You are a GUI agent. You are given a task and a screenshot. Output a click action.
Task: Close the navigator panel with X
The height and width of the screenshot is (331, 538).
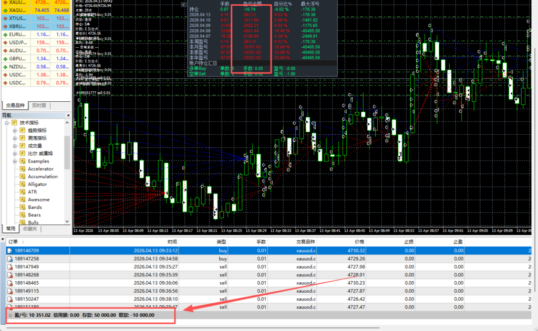tap(68, 115)
